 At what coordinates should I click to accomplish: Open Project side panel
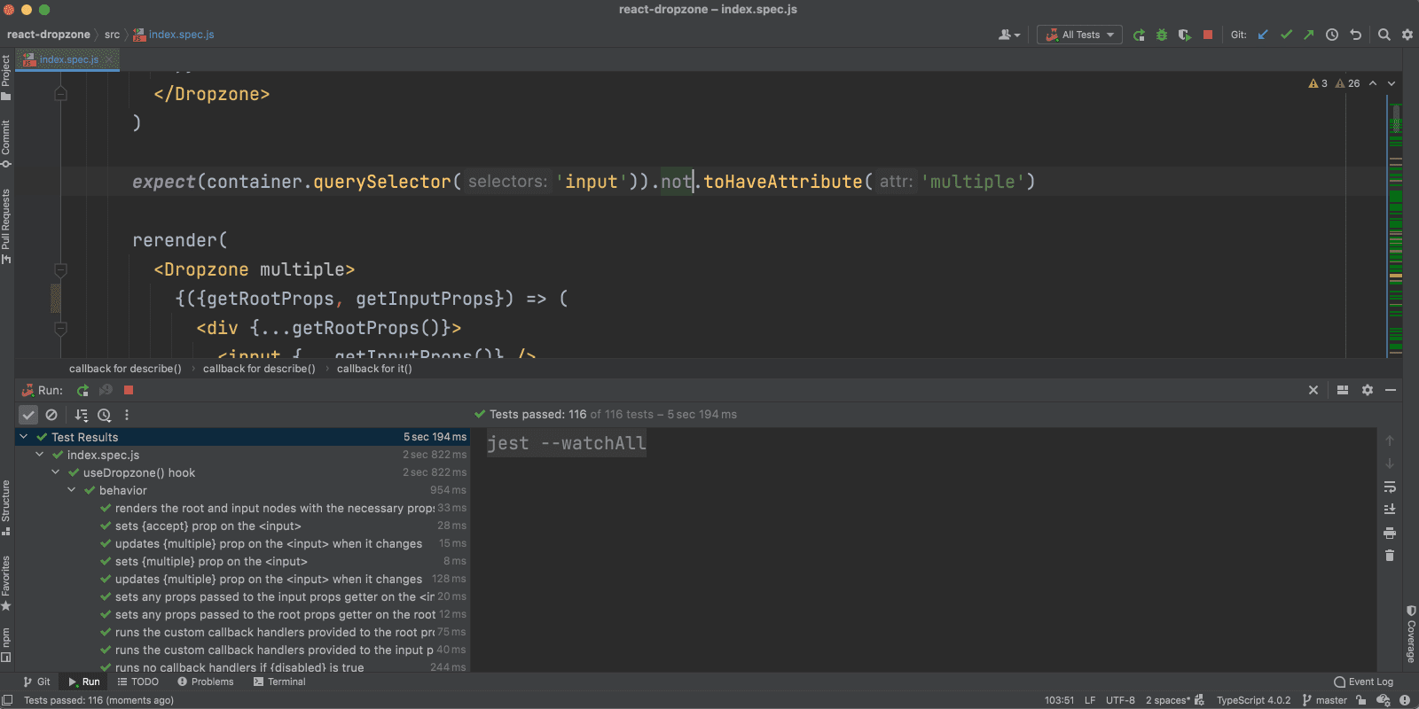[x=6, y=77]
